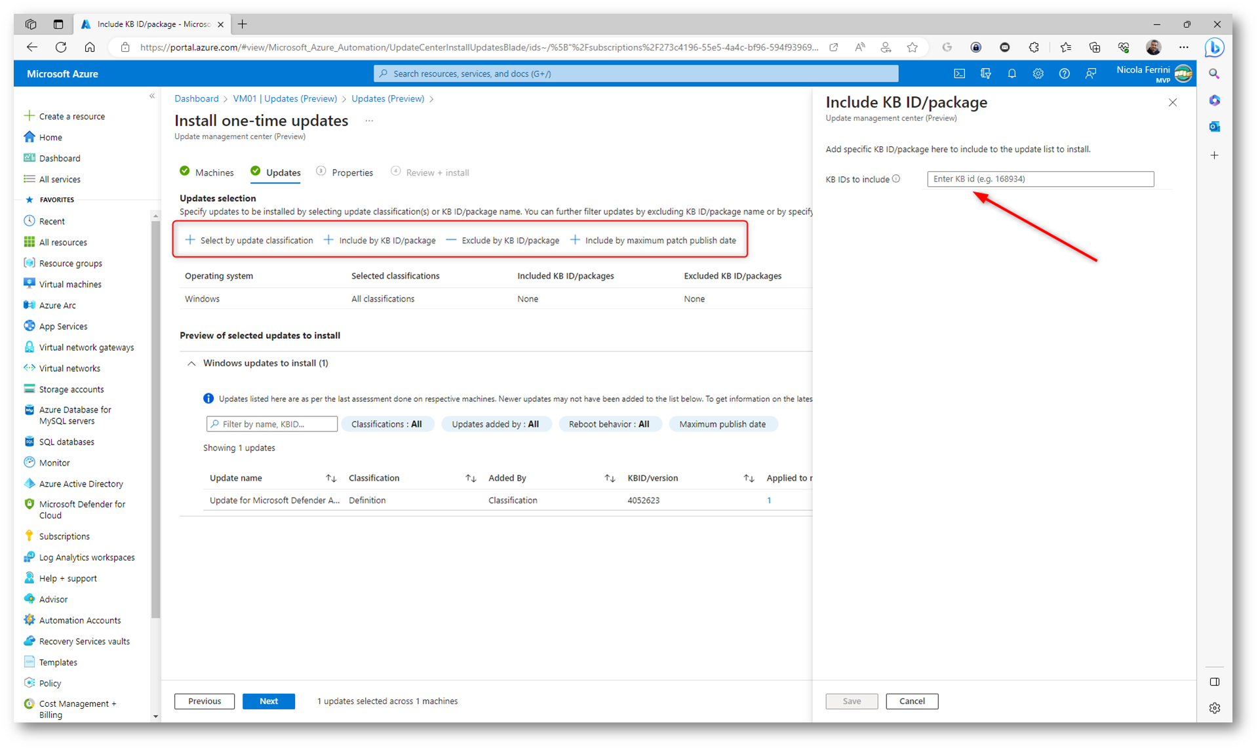Image resolution: width=1260 pixels, height=750 pixels.
Task: Open Azure Cloud Shell icon
Action: point(959,74)
